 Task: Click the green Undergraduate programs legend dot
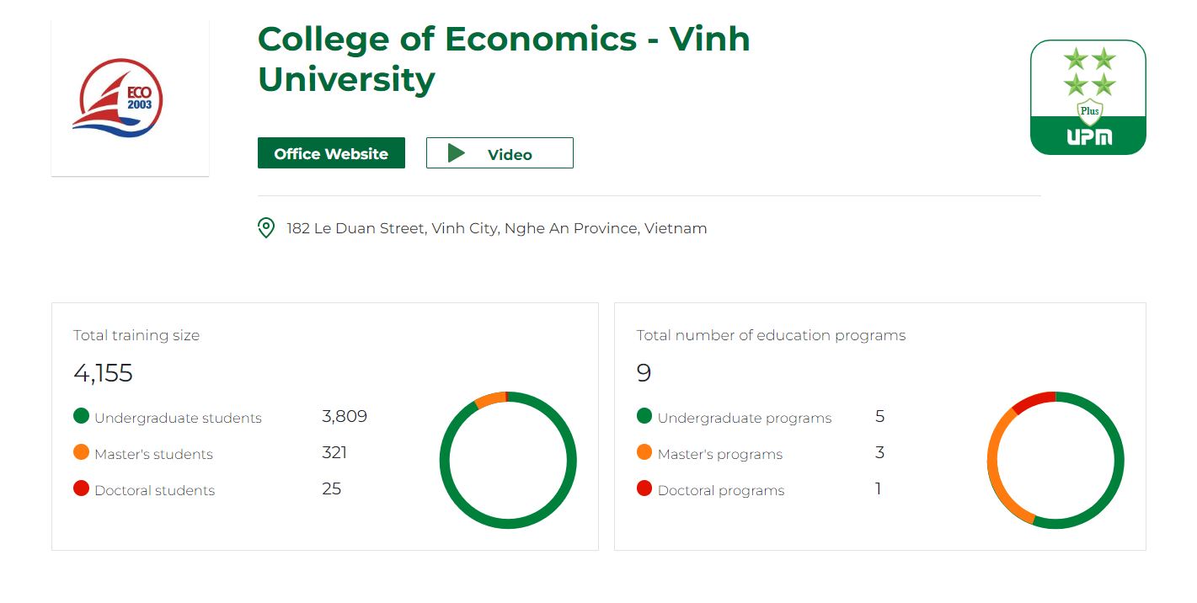[644, 416]
